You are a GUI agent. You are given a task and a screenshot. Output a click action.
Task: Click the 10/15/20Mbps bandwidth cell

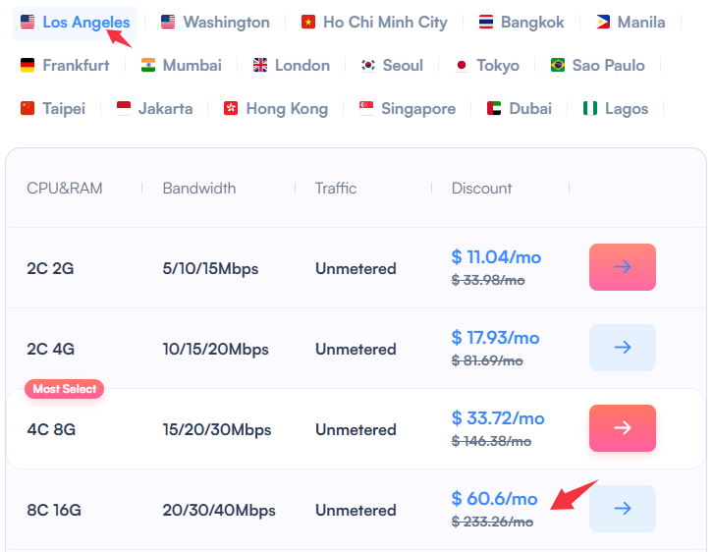click(x=215, y=350)
